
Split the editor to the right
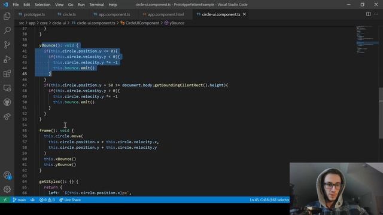368,14
